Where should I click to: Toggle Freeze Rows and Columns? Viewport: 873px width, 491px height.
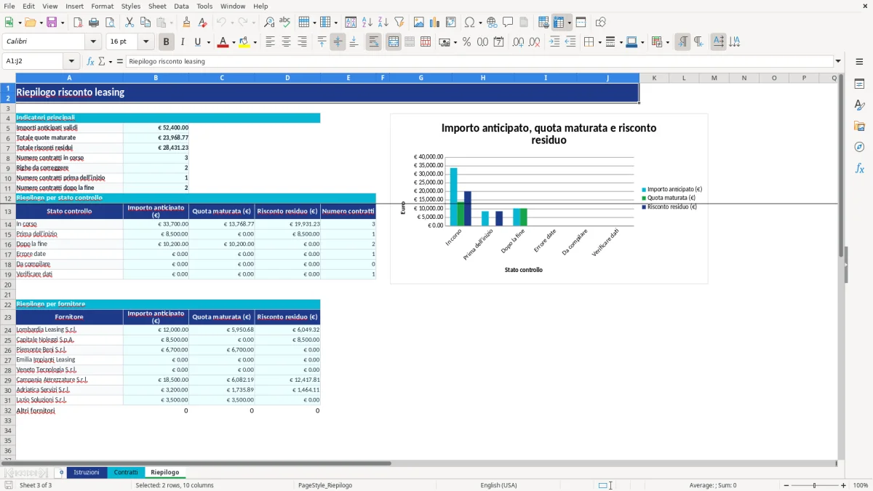(x=559, y=23)
